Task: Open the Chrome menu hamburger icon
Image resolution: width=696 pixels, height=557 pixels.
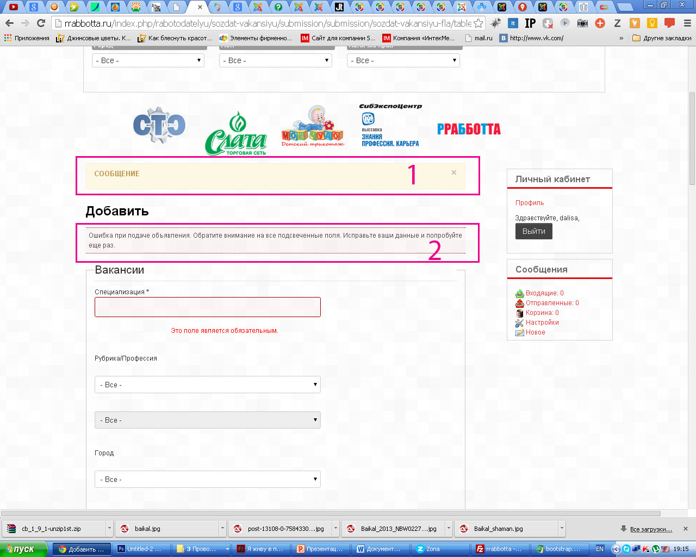Action: pyautogui.click(x=687, y=23)
